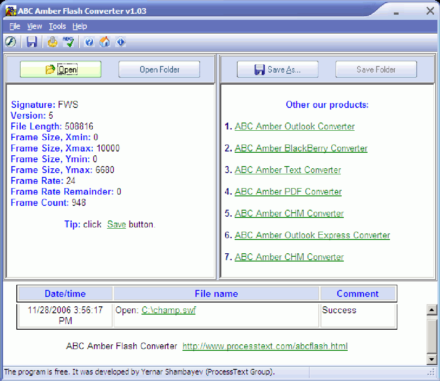Click the Frame Size, Xmax: 10000 line

click(65, 148)
